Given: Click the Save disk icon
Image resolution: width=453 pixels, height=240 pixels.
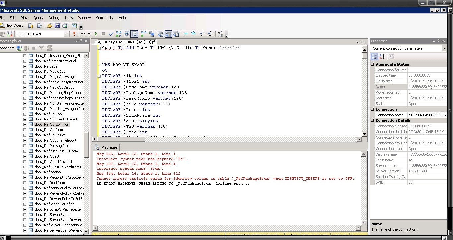Looking at the screenshot, I should [x=57, y=25].
